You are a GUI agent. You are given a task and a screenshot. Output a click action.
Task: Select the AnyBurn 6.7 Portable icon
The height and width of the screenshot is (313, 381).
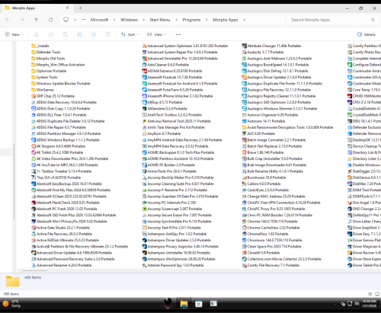144,133
